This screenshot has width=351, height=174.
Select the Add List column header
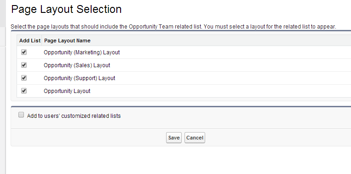29,41
